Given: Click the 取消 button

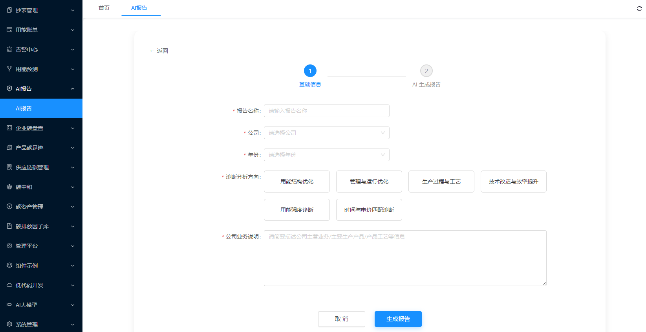Looking at the screenshot, I should click(341, 319).
